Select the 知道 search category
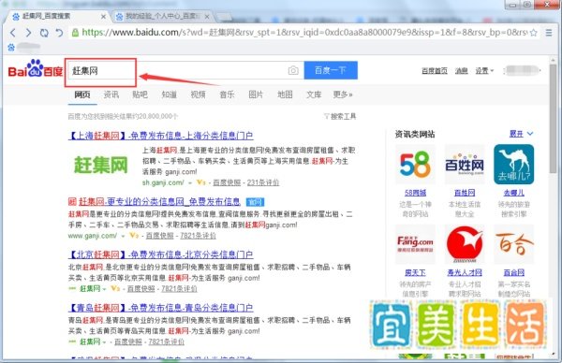562x363 pixels. coord(170,94)
